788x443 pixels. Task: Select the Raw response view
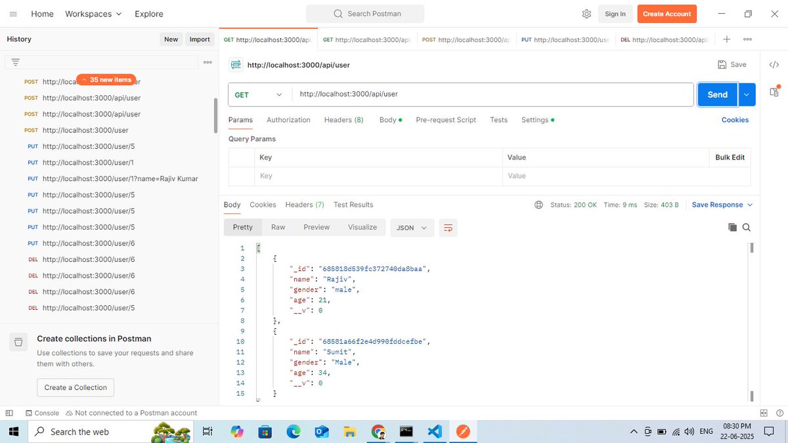(x=278, y=227)
